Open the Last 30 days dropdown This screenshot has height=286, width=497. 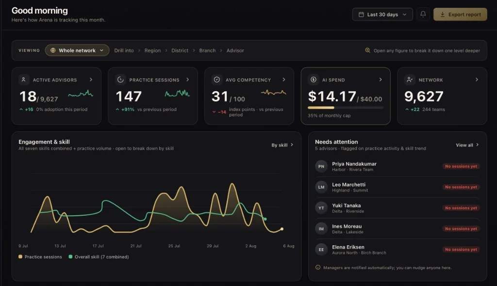(382, 15)
